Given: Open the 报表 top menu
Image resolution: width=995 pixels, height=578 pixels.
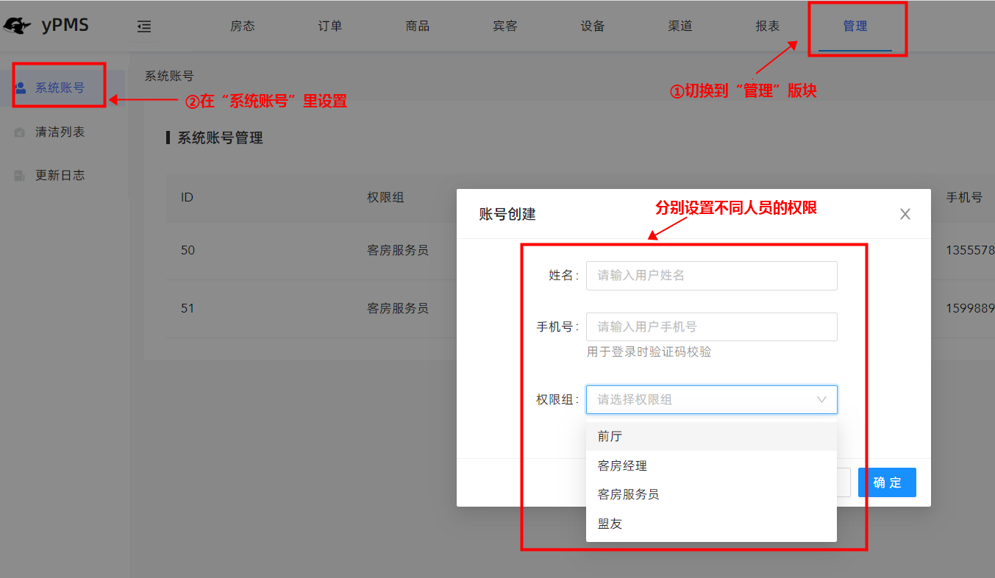Looking at the screenshot, I should (x=768, y=26).
